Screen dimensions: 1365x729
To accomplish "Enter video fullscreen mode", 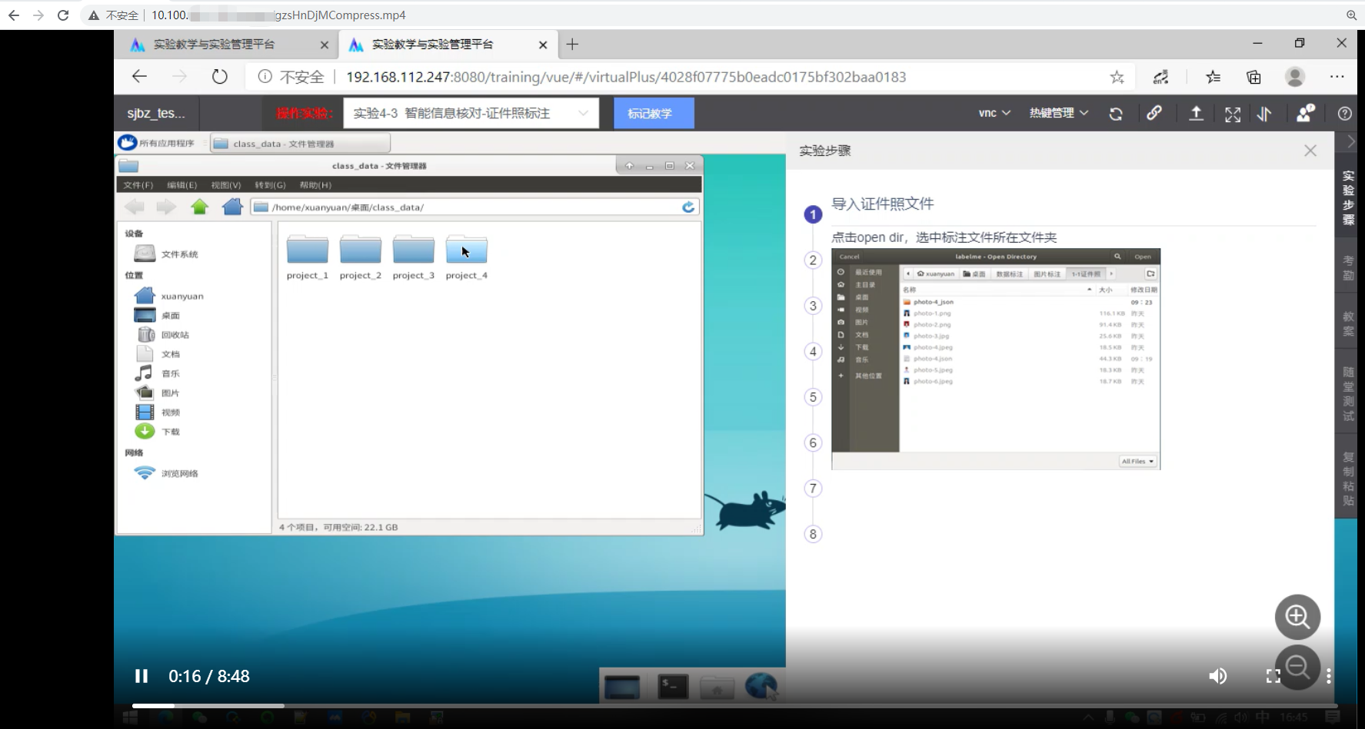I will (1273, 676).
